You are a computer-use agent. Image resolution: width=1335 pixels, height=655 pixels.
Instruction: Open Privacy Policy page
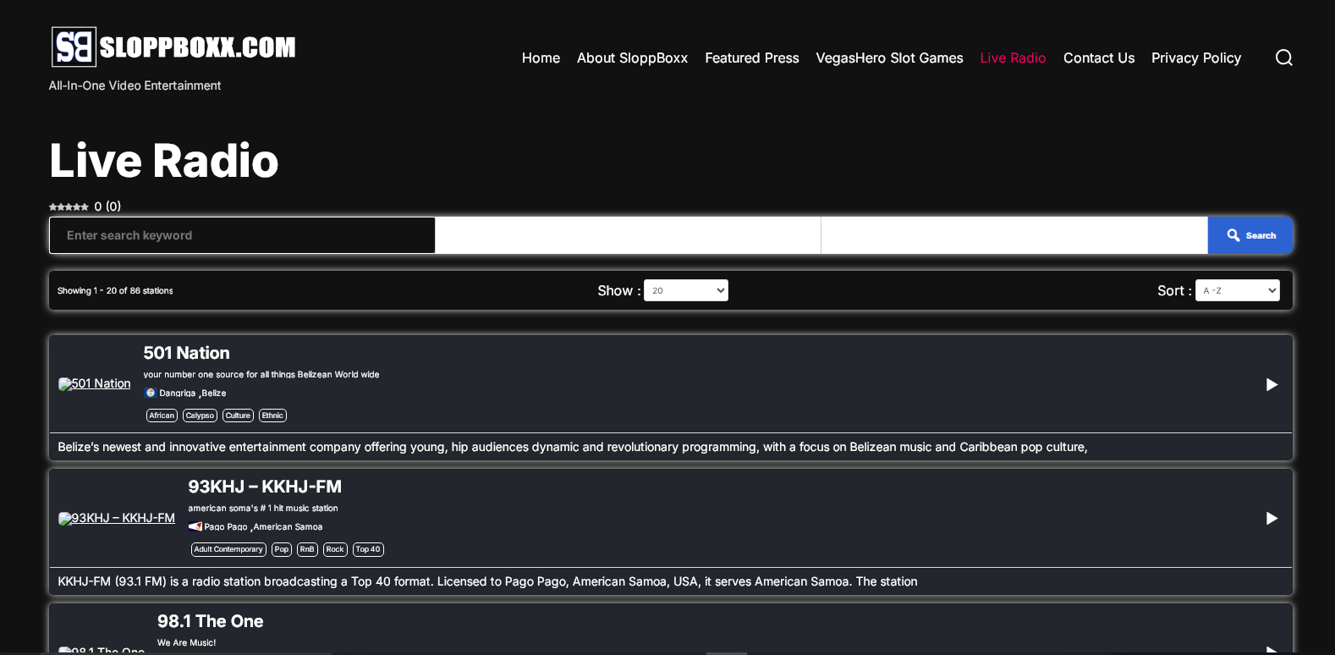[1195, 58]
